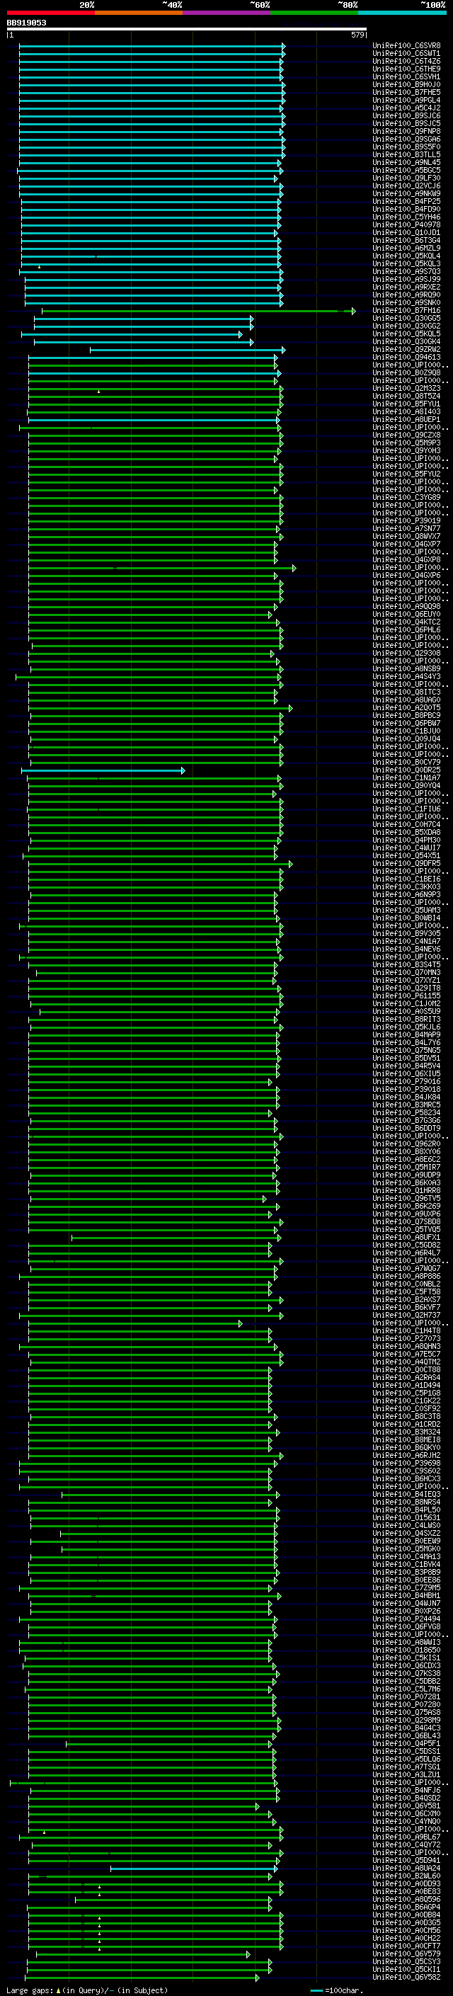453x1996 pixels.
Task: Open hit UniRef100_Q6EUY0
Action: point(406,615)
